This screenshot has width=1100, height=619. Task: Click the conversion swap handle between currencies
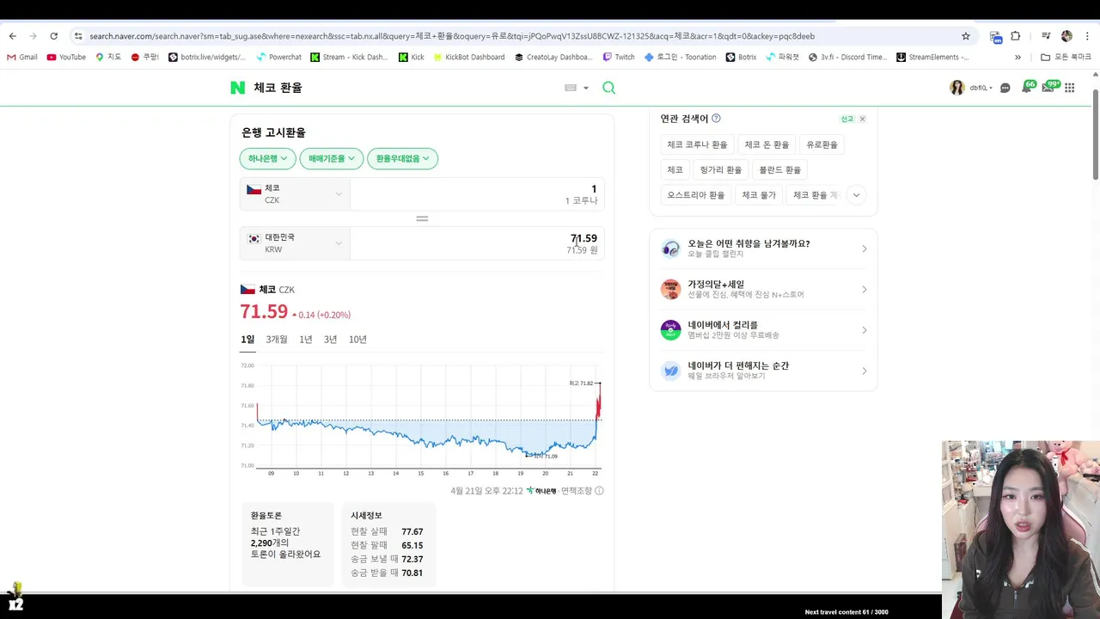(422, 218)
